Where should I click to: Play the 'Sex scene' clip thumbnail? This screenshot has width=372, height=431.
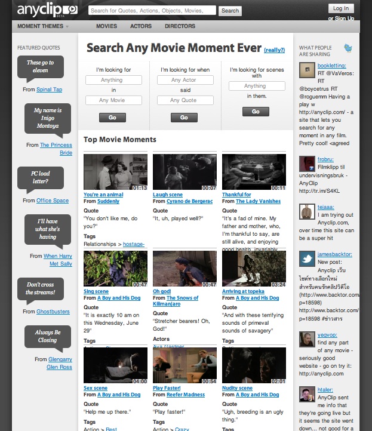pyautogui.click(x=115, y=365)
